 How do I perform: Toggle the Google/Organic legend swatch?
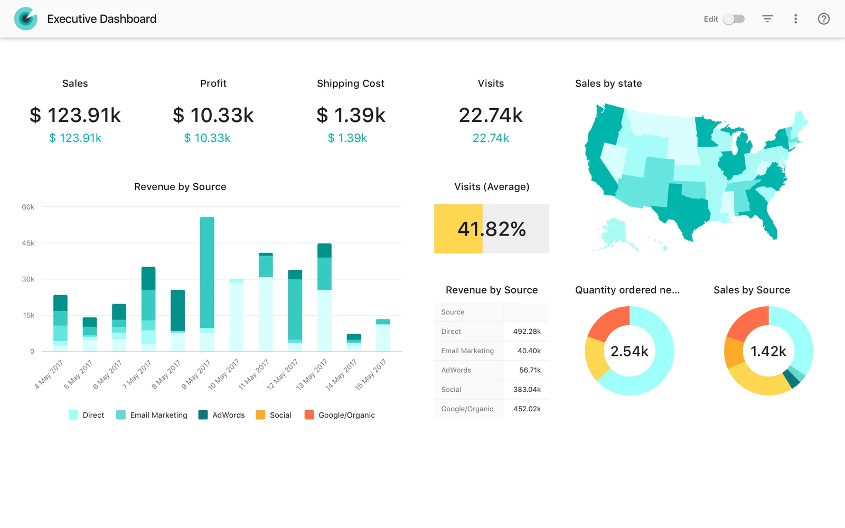click(309, 415)
